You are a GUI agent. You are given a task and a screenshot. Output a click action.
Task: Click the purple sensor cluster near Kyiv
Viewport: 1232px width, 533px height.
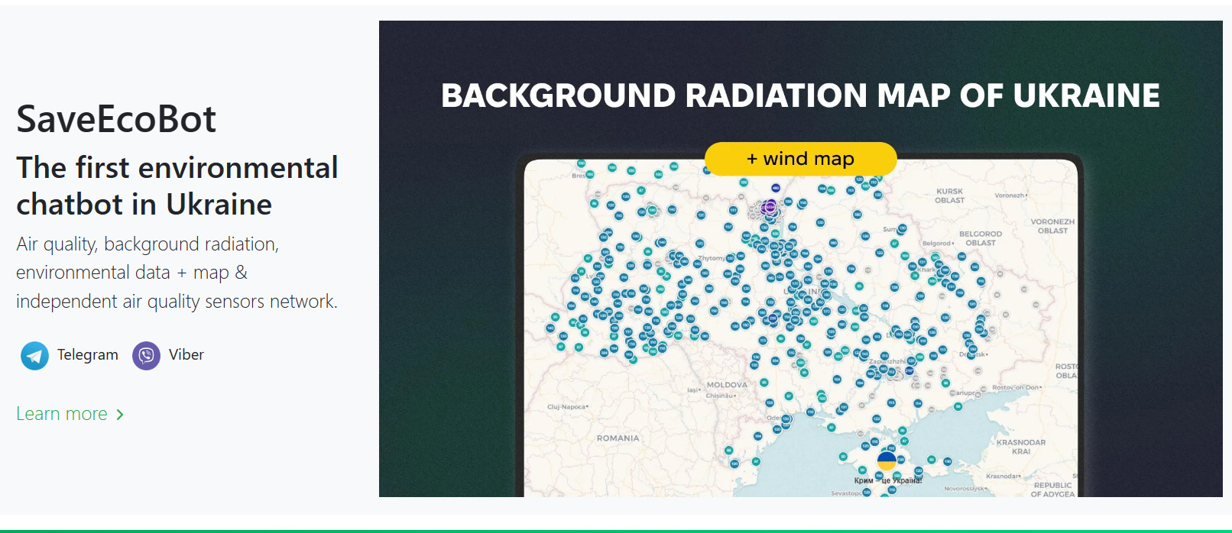click(x=770, y=206)
